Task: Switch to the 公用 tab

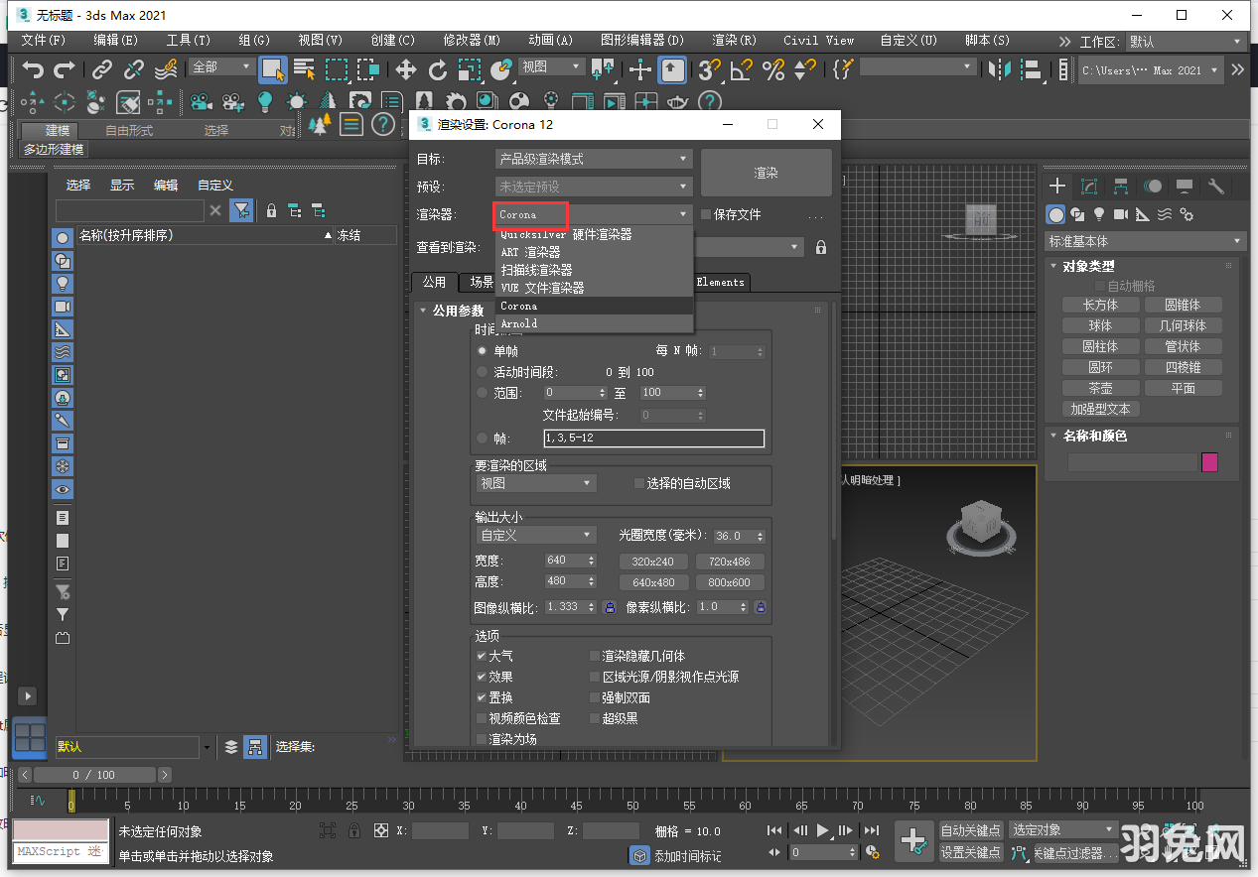Action: [434, 282]
